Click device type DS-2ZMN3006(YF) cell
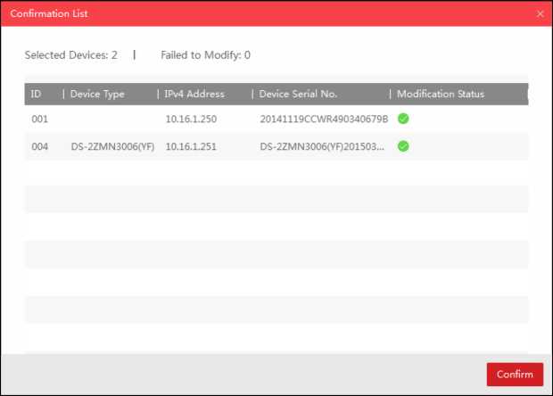 click(x=112, y=146)
